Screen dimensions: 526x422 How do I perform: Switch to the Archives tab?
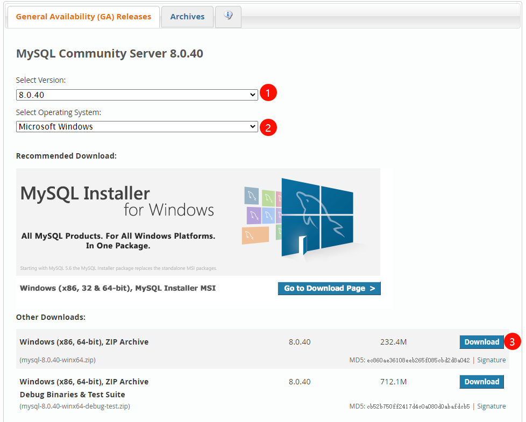[187, 17]
